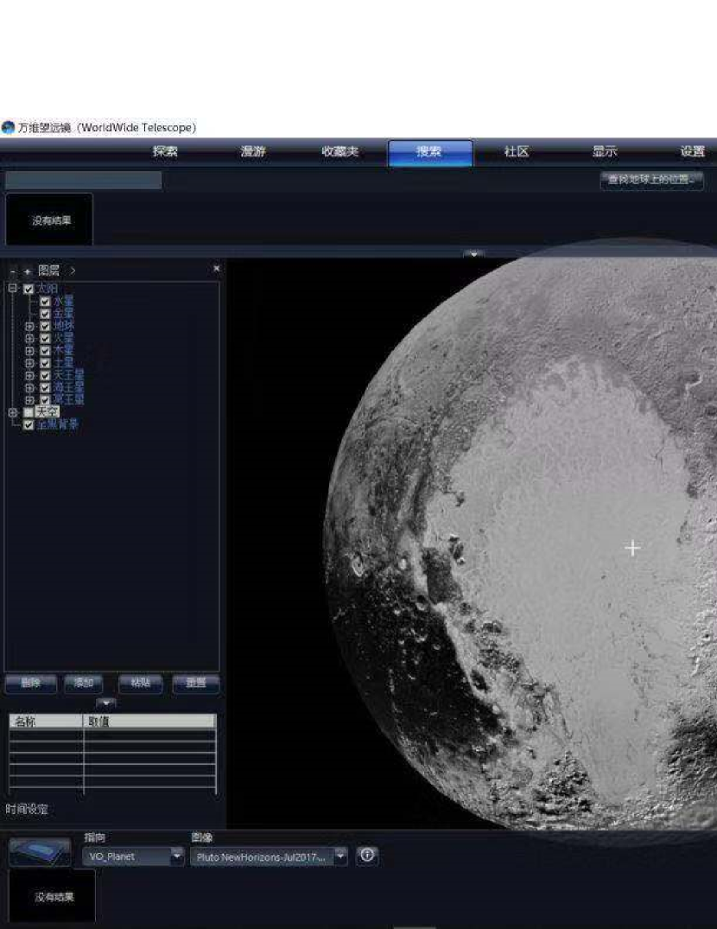Toggle the 天王星 layer checkbox
The image size is (717, 929).
click(x=45, y=376)
